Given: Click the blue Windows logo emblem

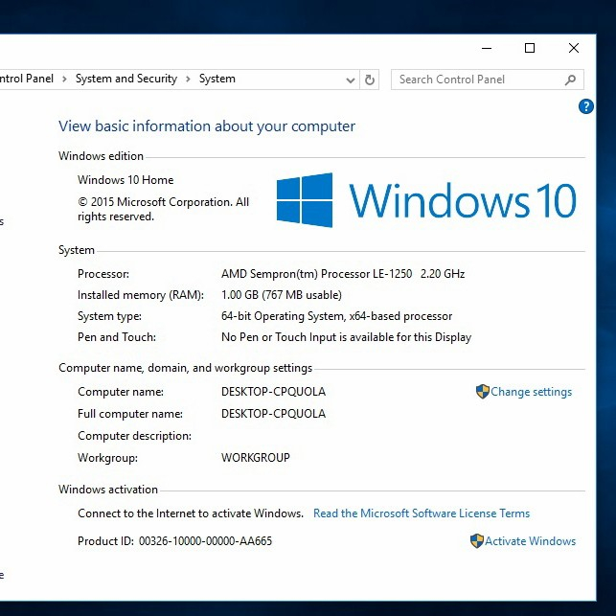Looking at the screenshot, I should point(305,200).
